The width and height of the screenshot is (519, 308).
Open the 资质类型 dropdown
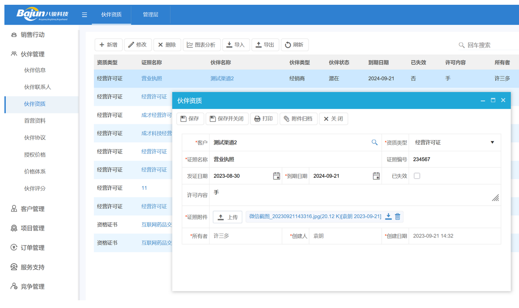pos(492,142)
